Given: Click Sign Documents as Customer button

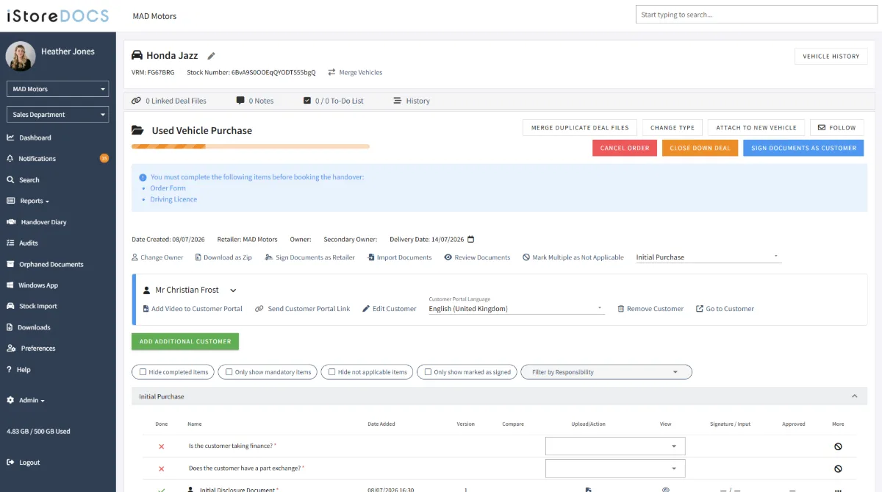Looking at the screenshot, I should coord(803,148).
